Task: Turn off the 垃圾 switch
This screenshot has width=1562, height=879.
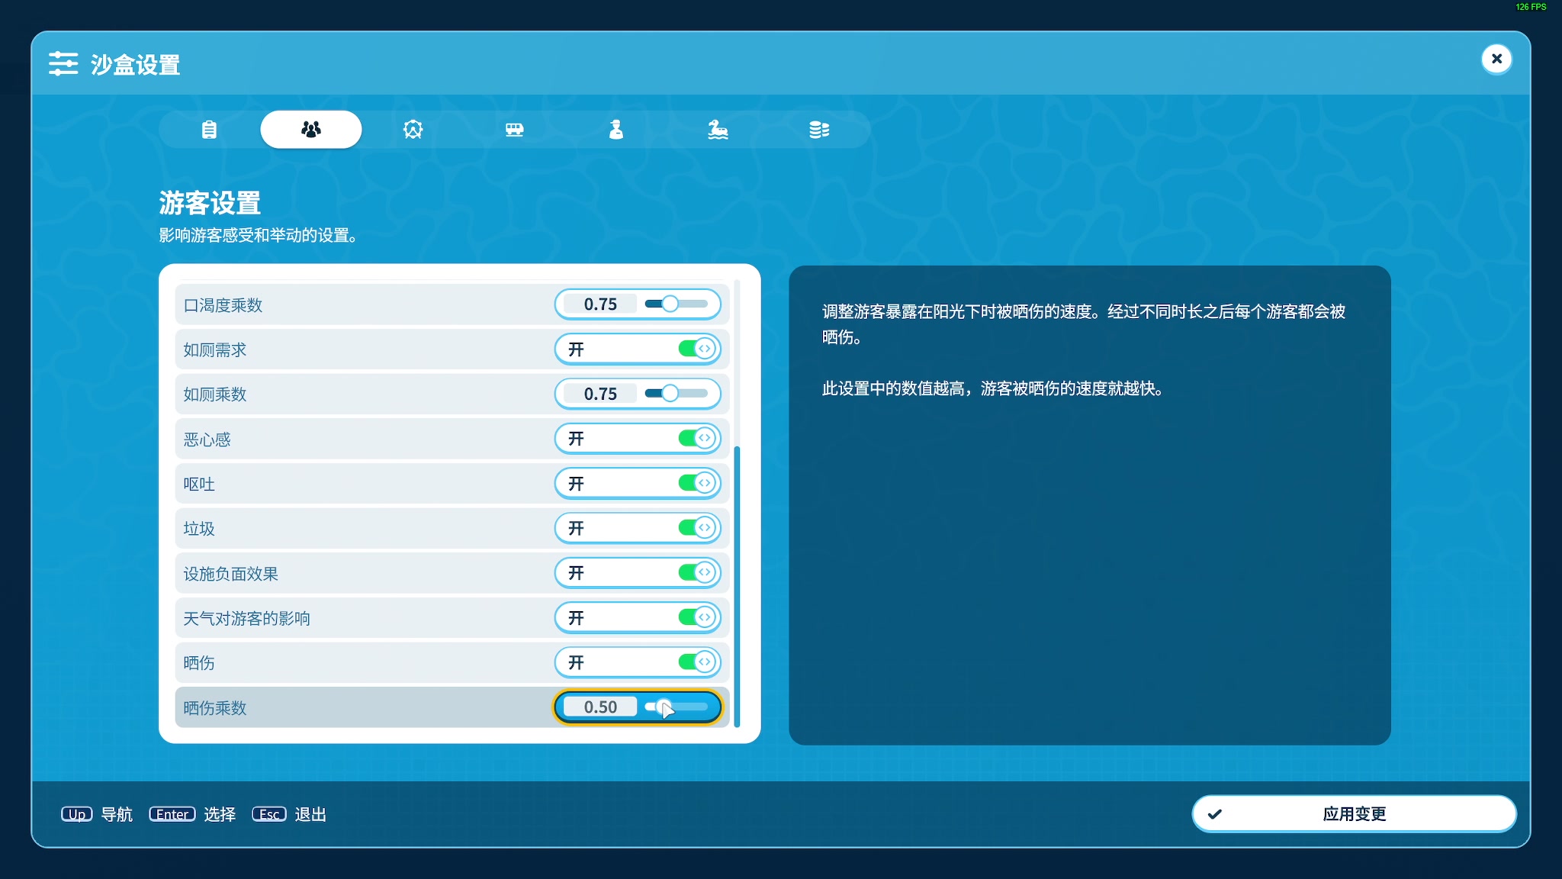Action: (x=698, y=528)
